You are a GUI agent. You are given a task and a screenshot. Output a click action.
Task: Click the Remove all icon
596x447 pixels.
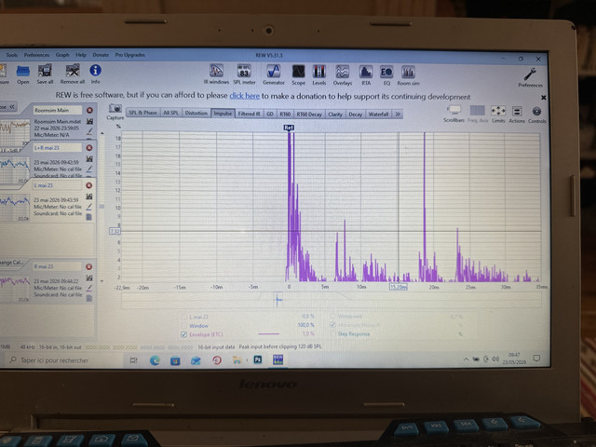pos(73,74)
